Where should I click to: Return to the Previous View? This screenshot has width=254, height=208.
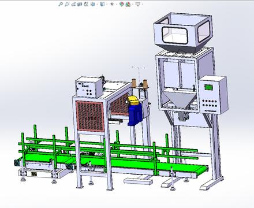coord(73,4)
